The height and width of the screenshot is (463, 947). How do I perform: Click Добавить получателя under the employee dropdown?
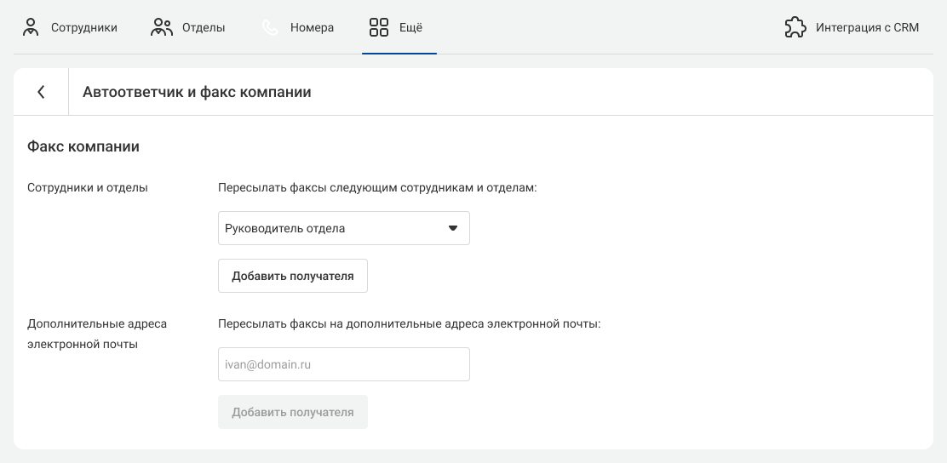(x=293, y=276)
